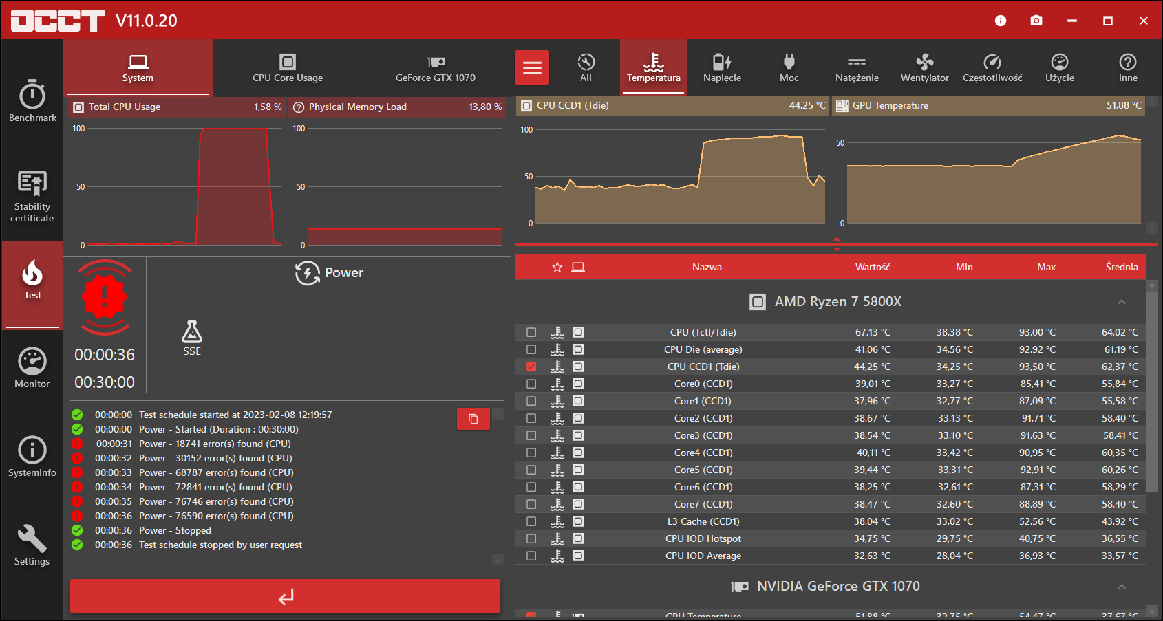This screenshot has width=1163, height=621.
Task: Sort by the Nazwa column header
Action: click(707, 267)
